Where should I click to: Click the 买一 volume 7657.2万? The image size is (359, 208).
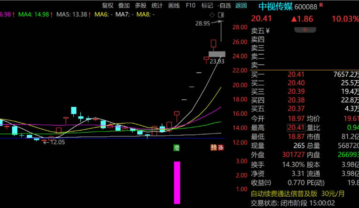[346, 74]
